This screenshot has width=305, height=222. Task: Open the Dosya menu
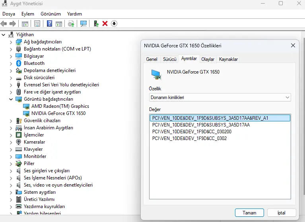9,14
